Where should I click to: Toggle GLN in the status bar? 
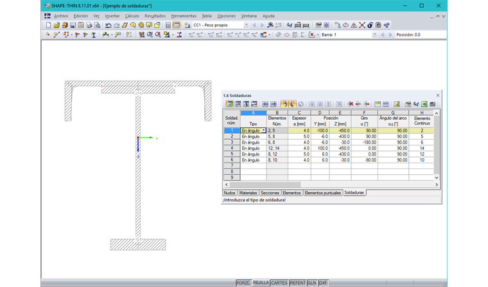(x=312, y=283)
